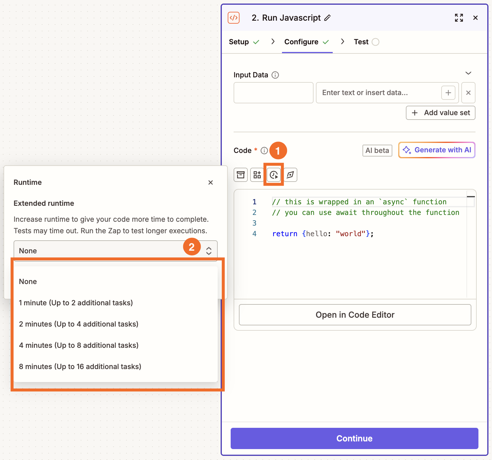Open the Setup tab
This screenshot has height=460, width=492.
(x=244, y=42)
